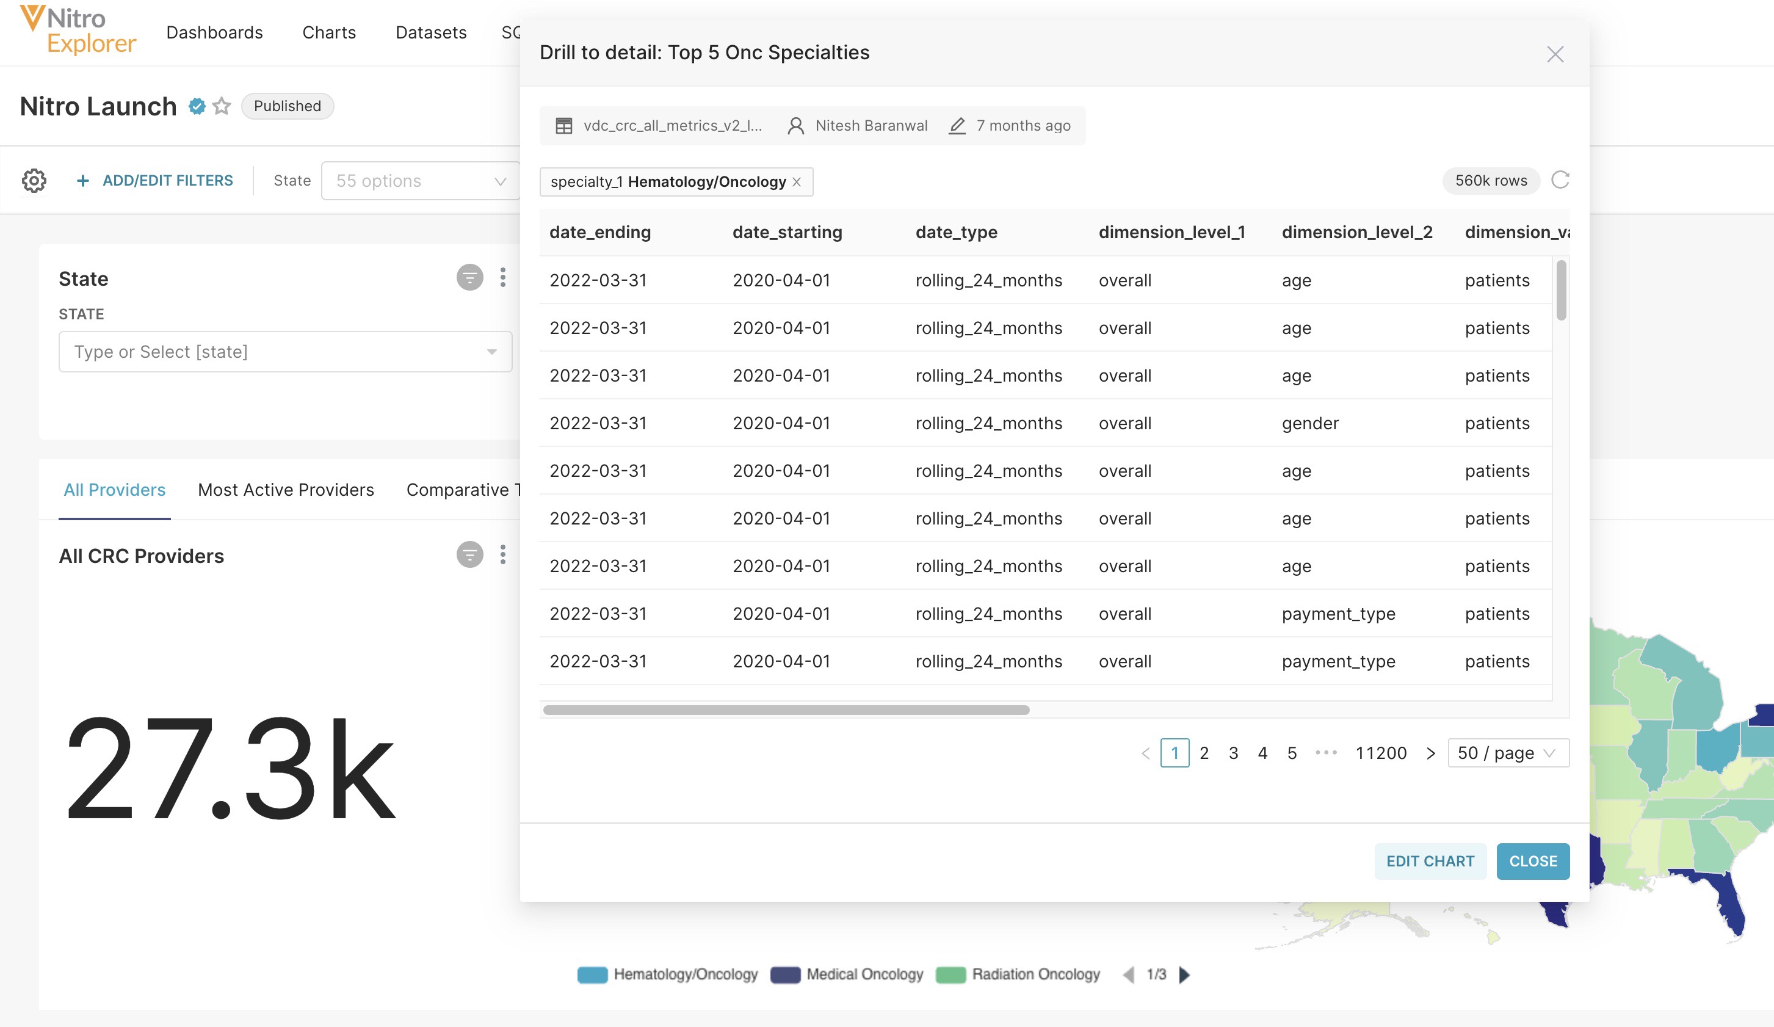
Task: Open the All CRC Providers three-dot menu
Action: (x=502, y=554)
